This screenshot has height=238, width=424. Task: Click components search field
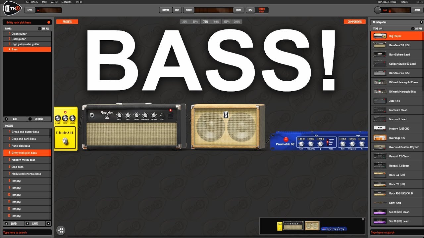tap(397, 233)
